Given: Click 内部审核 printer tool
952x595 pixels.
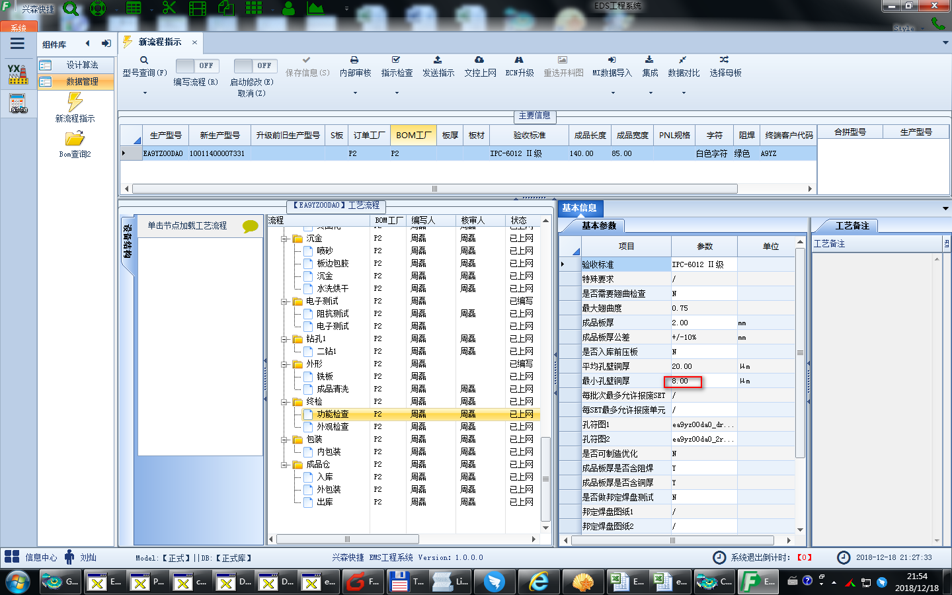Looking at the screenshot, I should pyautogui.click(x=355, y=67).
